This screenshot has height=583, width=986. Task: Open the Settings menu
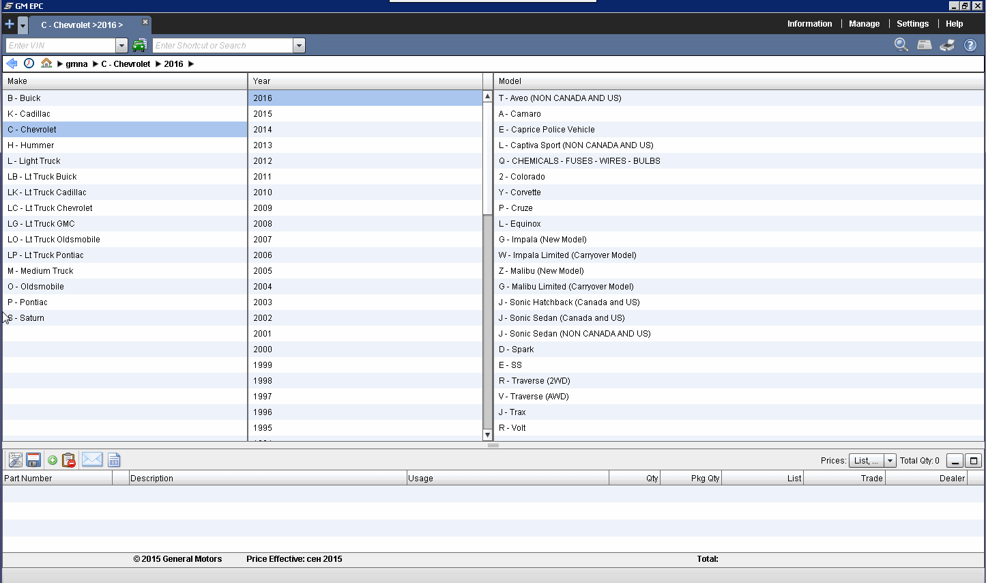point(912,24)
